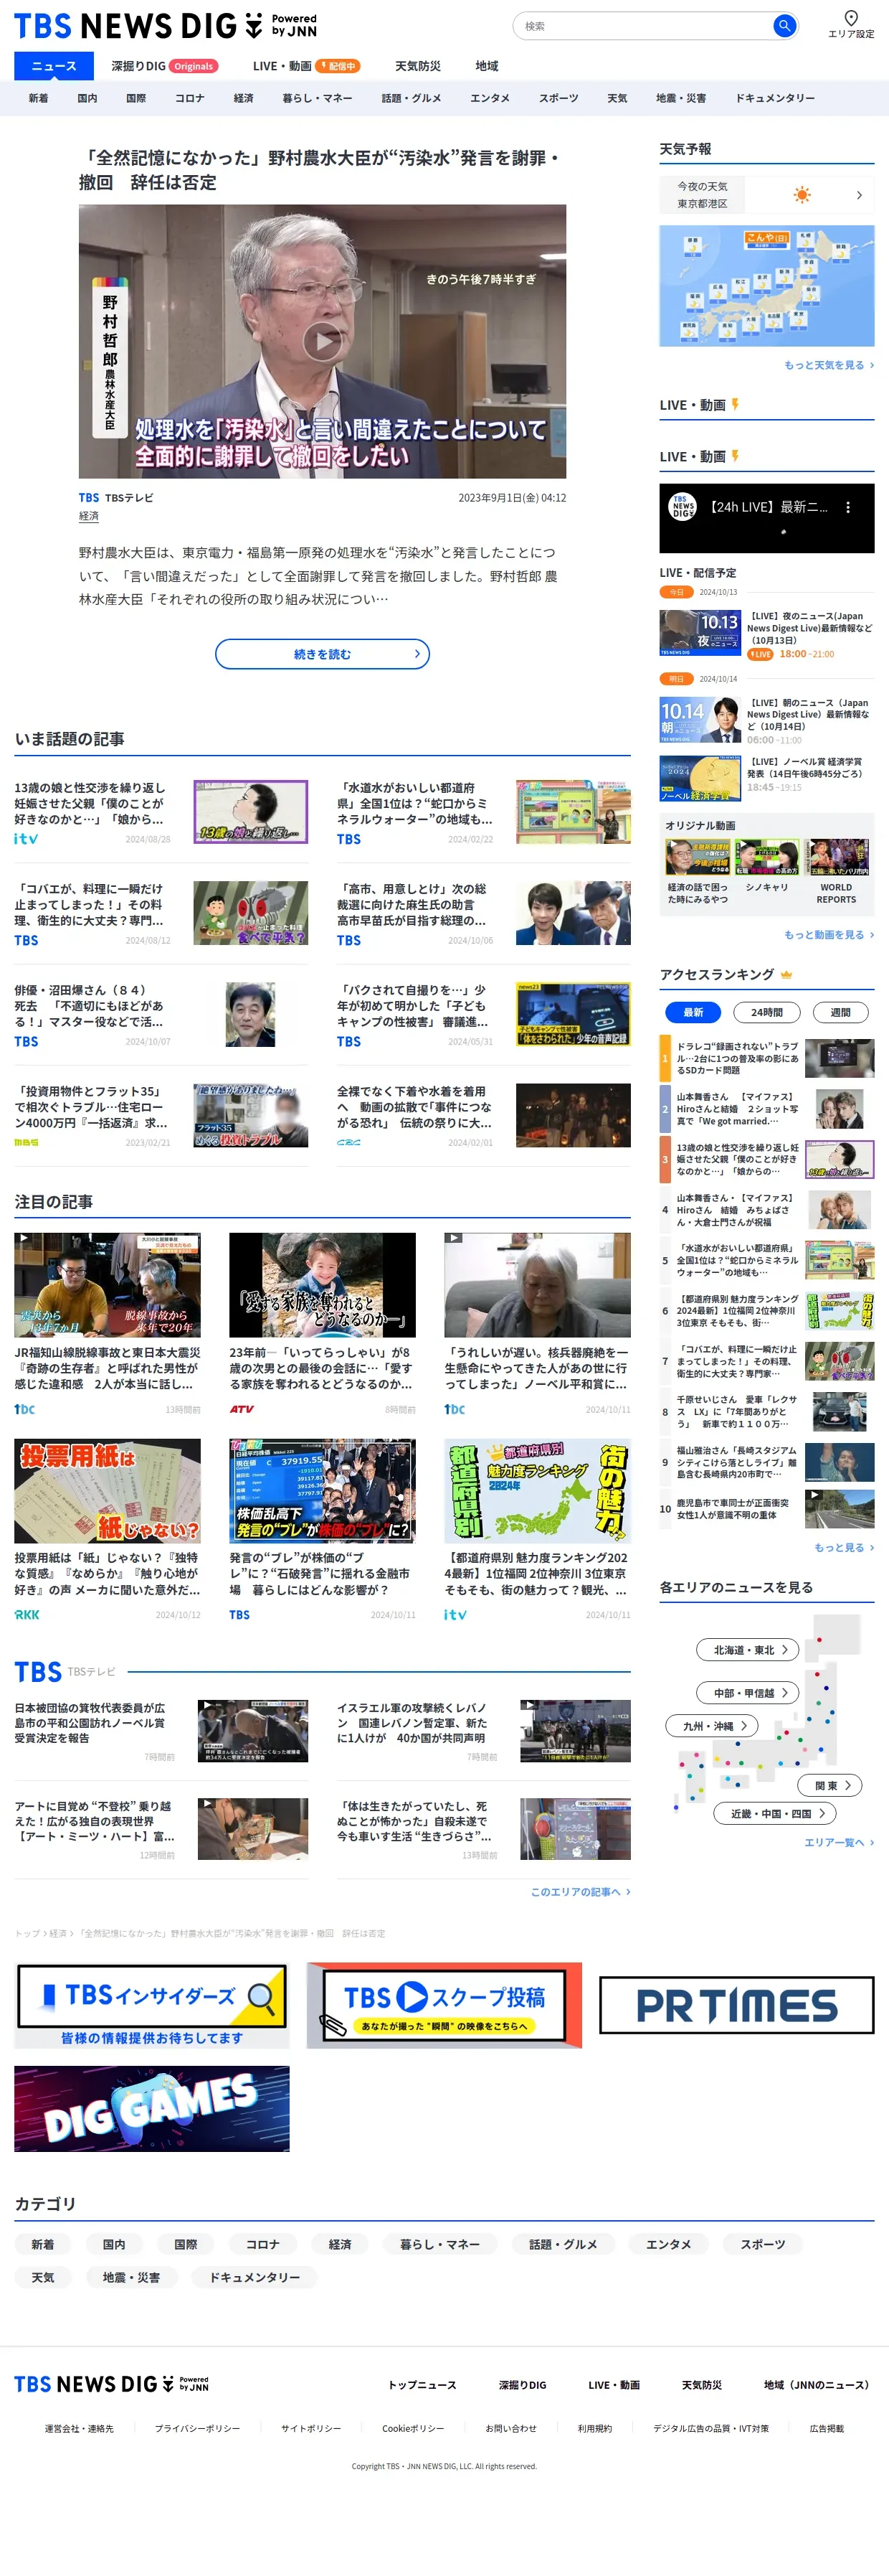Click the CBC logo under 全裸でなく article
Viewport: 889px width, 2566px height.
coord(348,1142)
